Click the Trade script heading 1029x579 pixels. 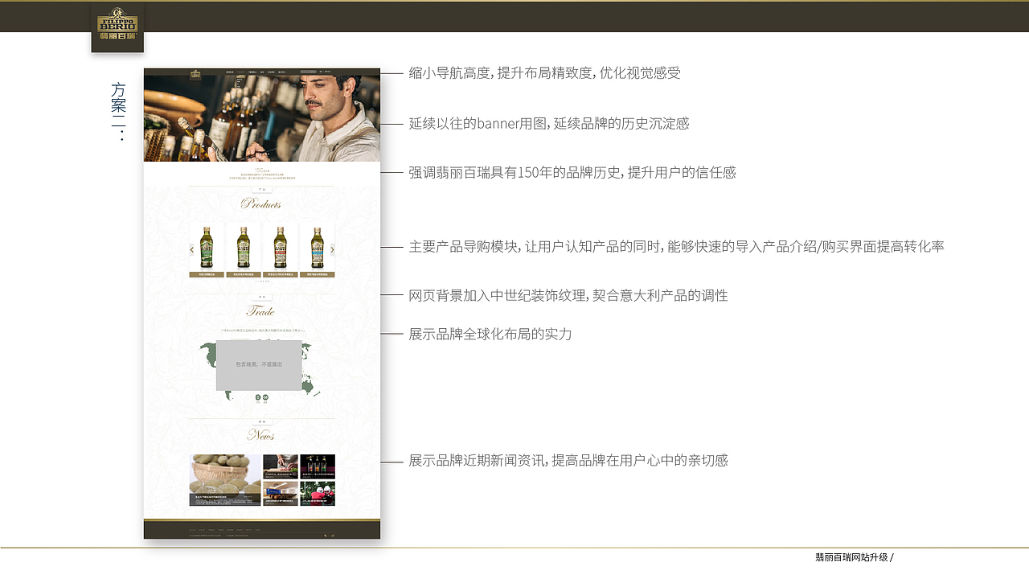(x=260, y=311)
